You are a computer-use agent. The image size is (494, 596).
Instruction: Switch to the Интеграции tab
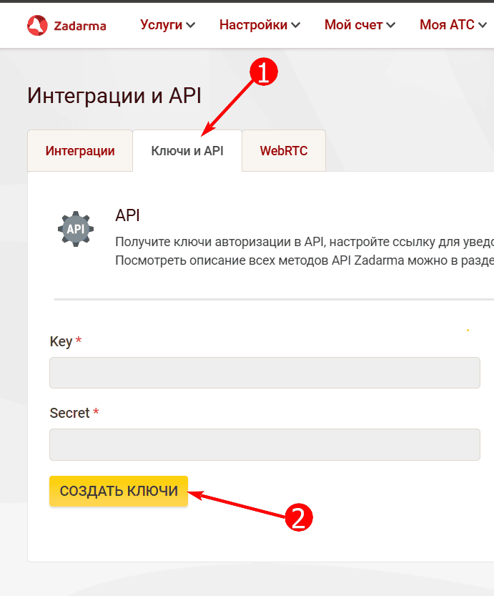(x=80, y=151)
